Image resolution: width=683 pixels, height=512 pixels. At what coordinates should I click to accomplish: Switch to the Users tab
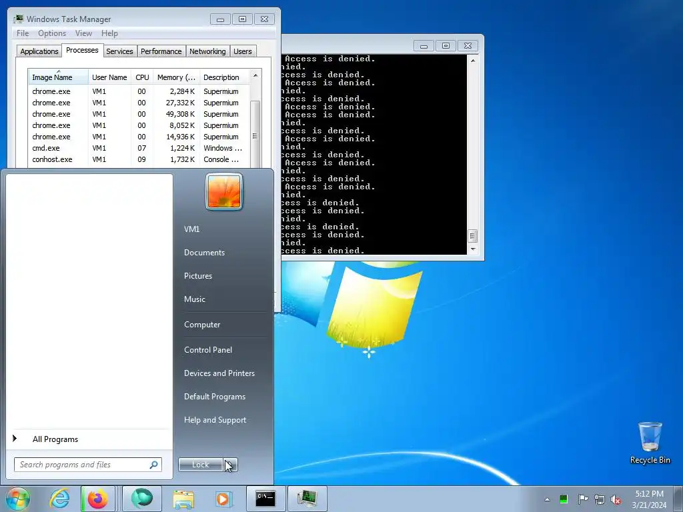pos(242,51)
